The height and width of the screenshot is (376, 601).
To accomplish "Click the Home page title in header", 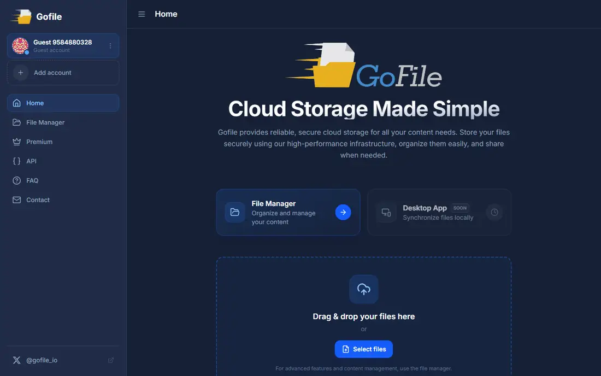I will [x=166, y=14].
